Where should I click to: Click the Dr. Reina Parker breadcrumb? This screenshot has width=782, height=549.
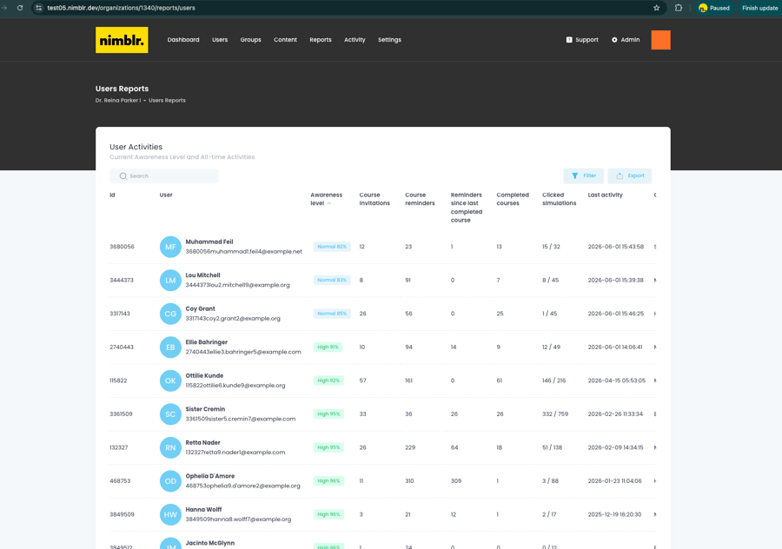point(118,100)
